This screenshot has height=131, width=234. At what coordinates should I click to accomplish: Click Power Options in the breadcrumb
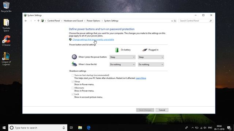(x=94, y=21)
